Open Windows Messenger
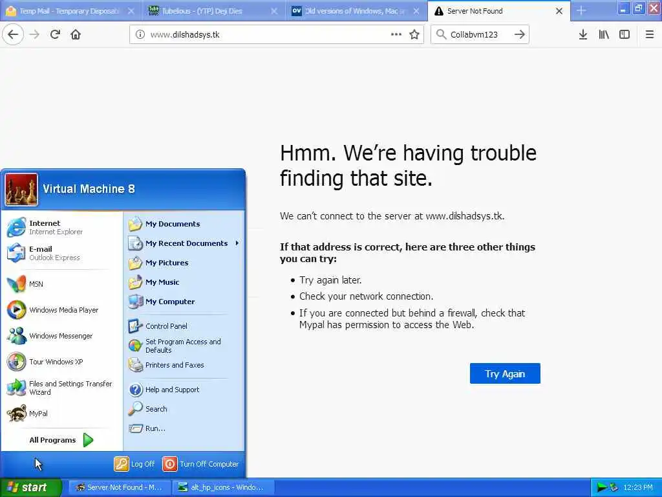662x497 pixels. tap(61, 336)
